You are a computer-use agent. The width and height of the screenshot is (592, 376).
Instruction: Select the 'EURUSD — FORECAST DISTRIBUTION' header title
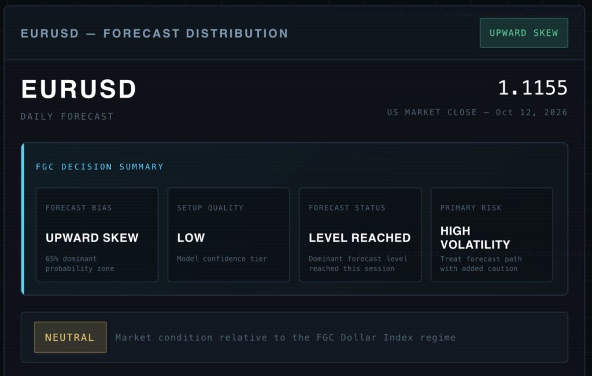(x=154, y=33)
